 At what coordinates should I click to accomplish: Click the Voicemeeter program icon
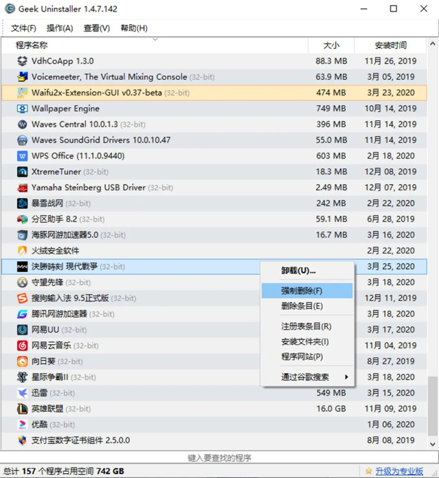[22, 77]
